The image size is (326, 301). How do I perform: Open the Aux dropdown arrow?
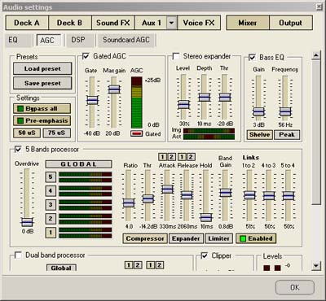[171, 23]
